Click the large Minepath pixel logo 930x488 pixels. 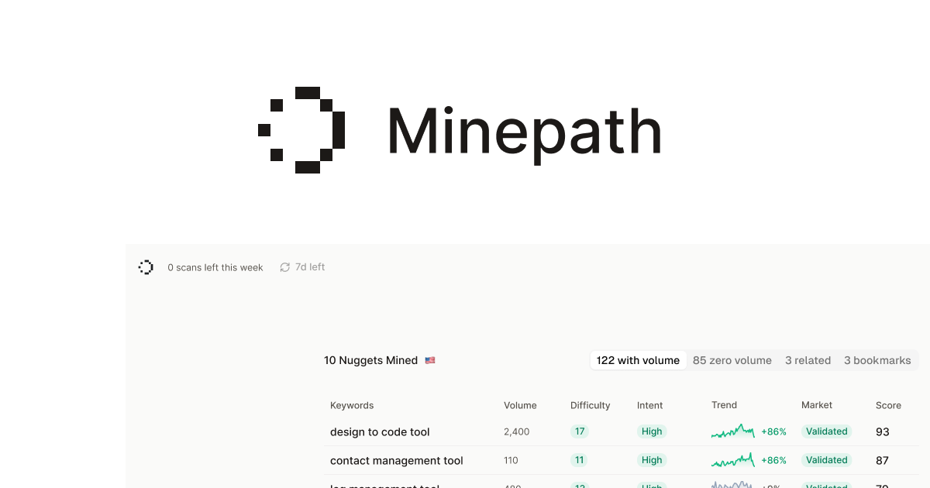point(301,129)
